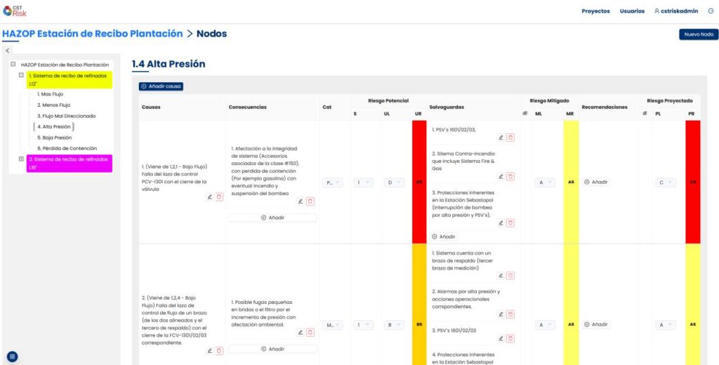The height and width of the screenshot is (365, 719).
Task: Open the ML dropdown for cause 1
Action: pyautogui.click(x=546, y=182)
